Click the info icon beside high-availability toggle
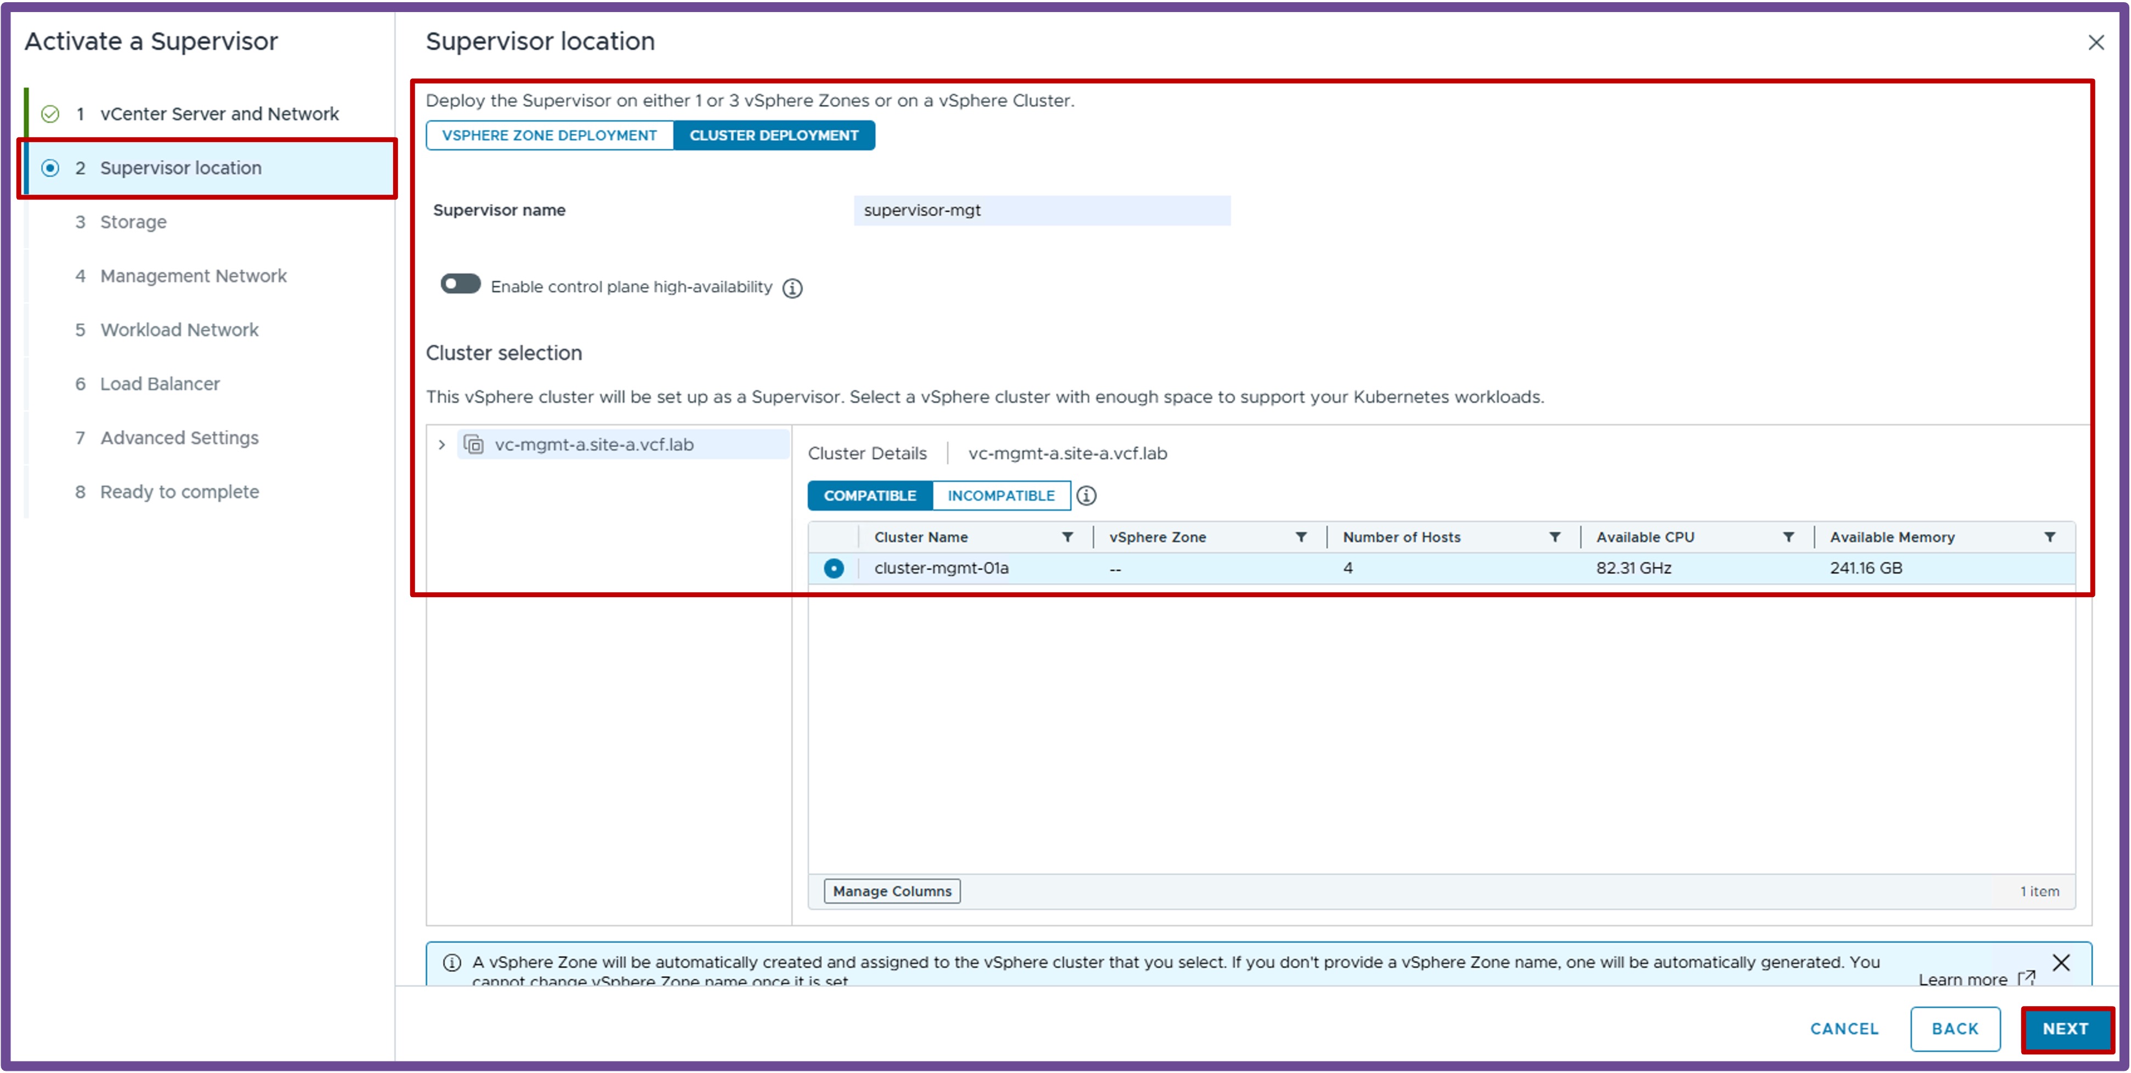 (792, 288)
